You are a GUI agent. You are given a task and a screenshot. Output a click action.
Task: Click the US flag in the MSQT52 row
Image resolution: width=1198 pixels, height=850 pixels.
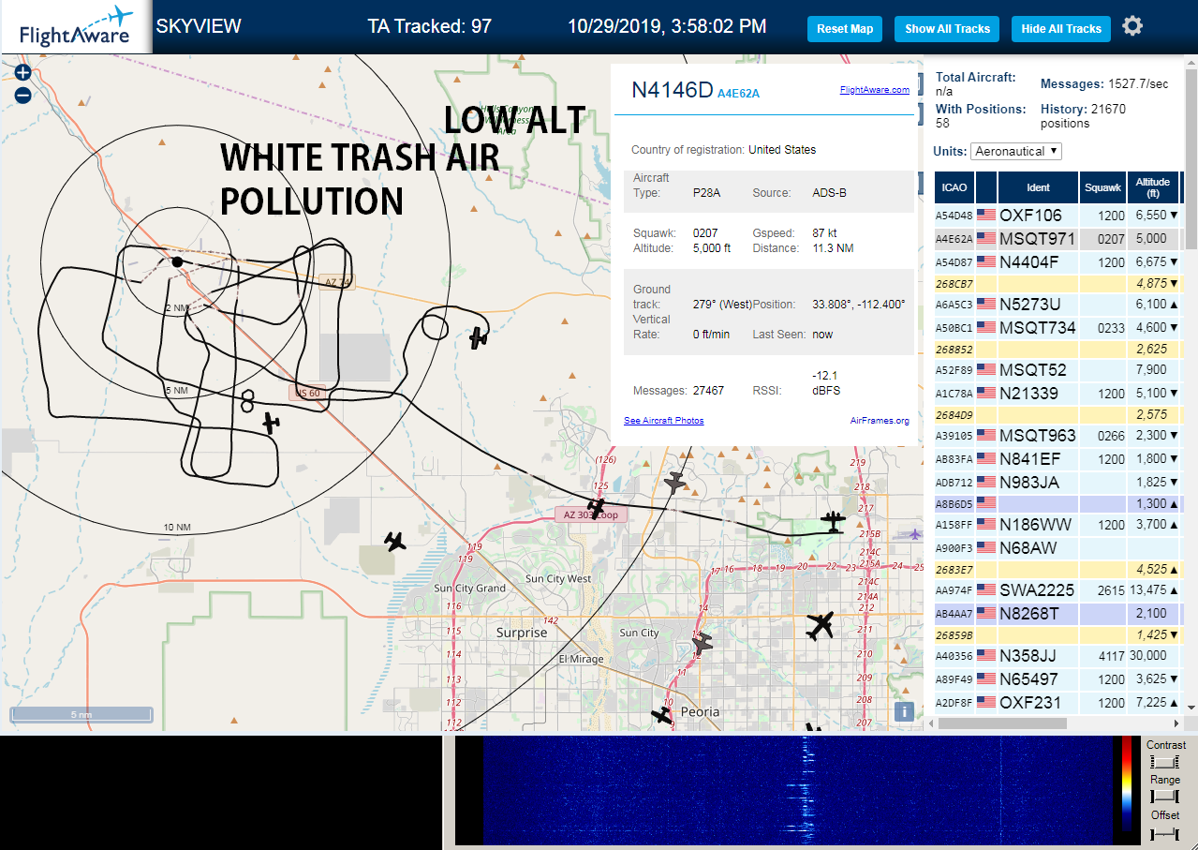(x=985, y=370)
